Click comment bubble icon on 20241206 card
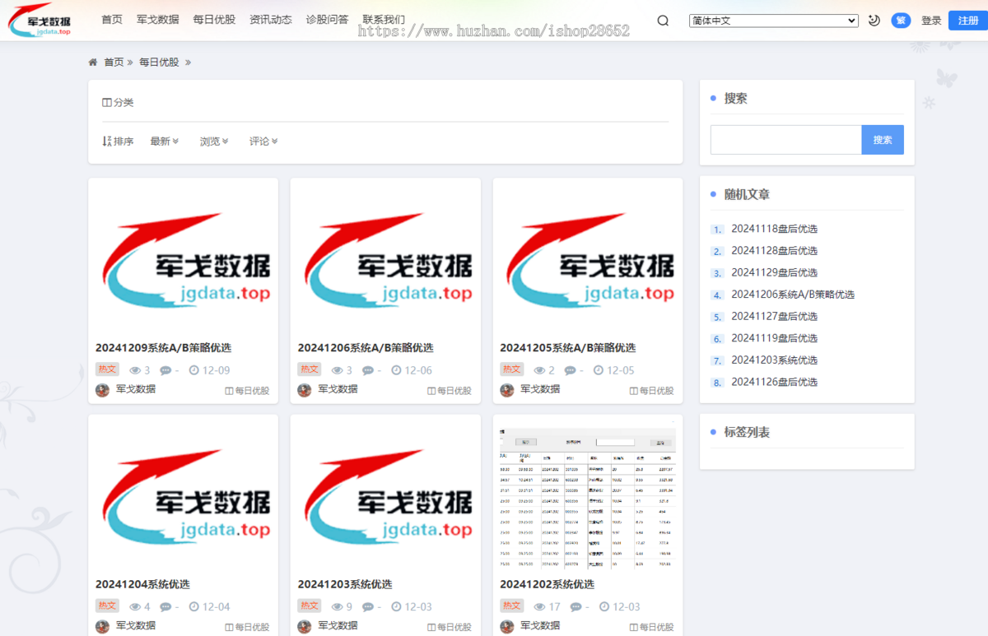Screen dimensions: 988x636 pyautogui.click(x=368, y=370)
